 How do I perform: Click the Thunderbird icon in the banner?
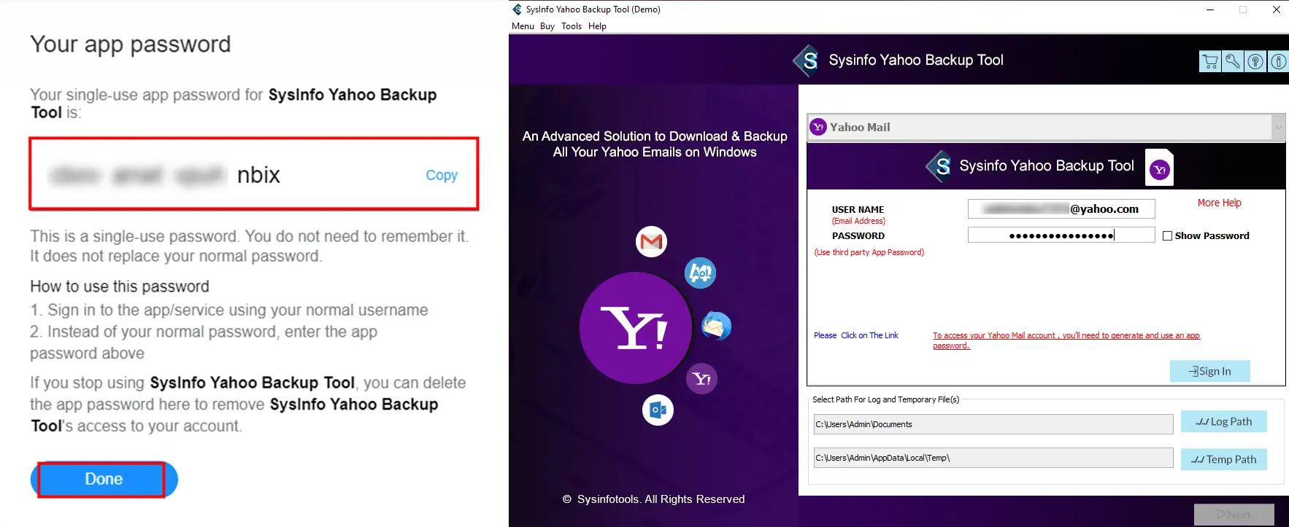[716, 326]
